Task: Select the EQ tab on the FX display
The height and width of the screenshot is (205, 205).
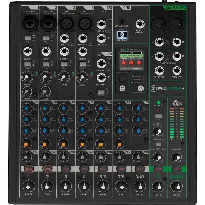Action: pyautogui.click(x=126, y=69)
